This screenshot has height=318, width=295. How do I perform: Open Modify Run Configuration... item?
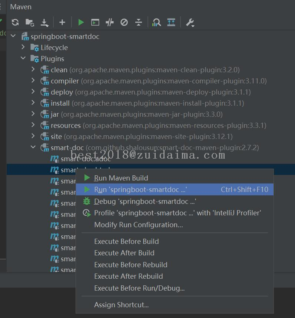[175, 225]
